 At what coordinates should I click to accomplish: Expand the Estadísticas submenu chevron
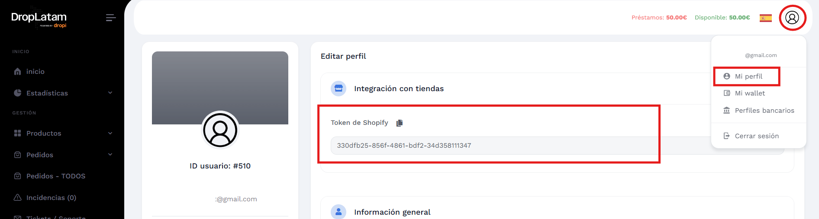coord(110,93)
